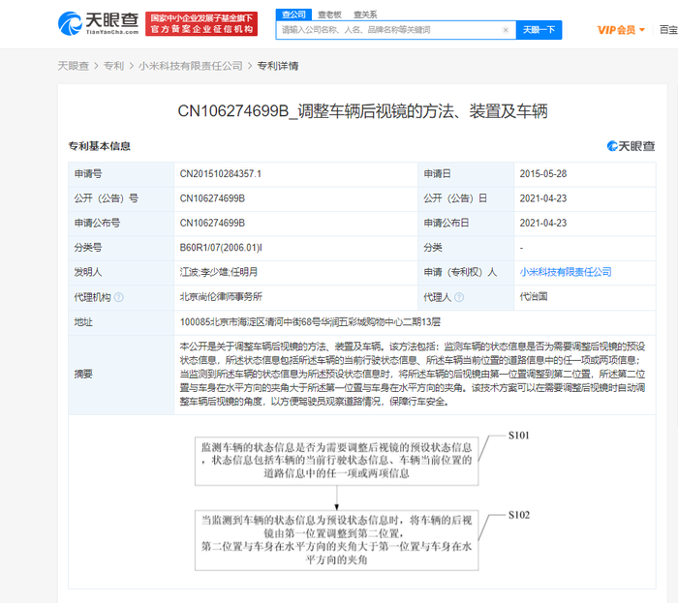Click the 摘要 row label
The image size is (678, 603).
click(x=83, y=374)
